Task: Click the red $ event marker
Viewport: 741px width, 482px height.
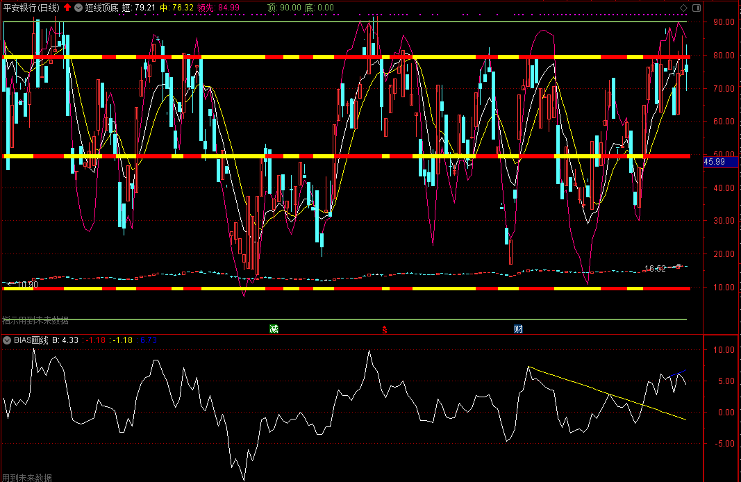Action: (385, 330)
